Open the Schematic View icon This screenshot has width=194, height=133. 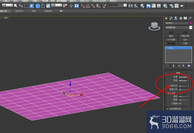[x=159, y=6]
